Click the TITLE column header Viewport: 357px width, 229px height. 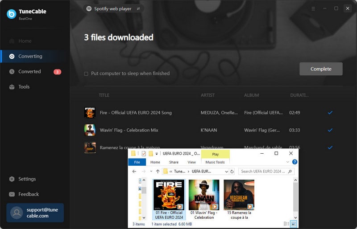(104, 95)
